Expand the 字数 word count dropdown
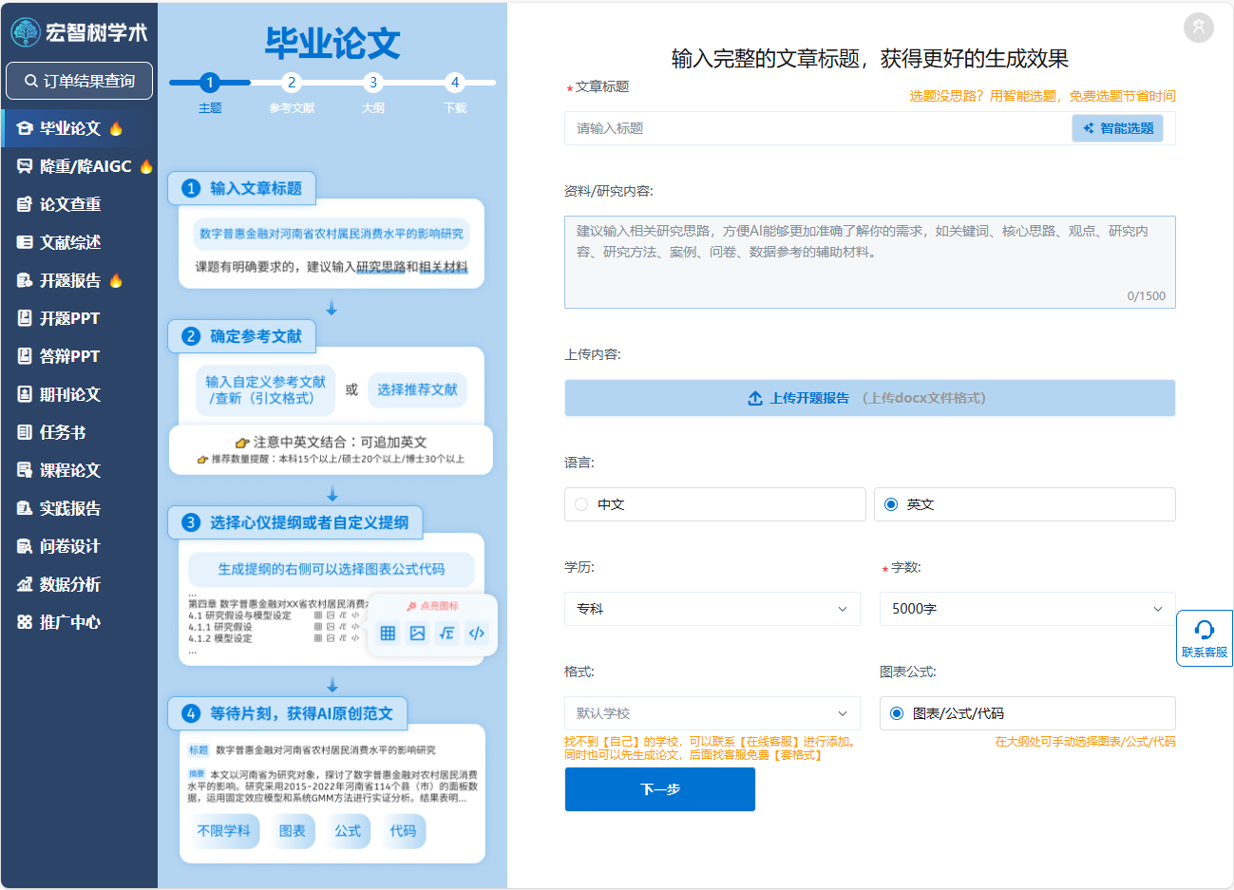 click(x=1026, y=609)
